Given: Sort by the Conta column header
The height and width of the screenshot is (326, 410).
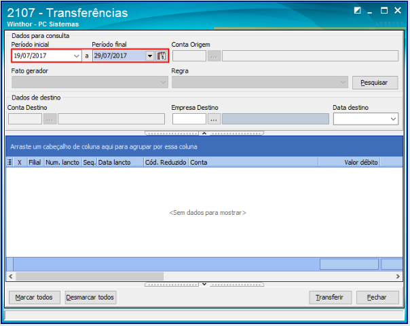Looking at the screenshot, I should [253, 162].
